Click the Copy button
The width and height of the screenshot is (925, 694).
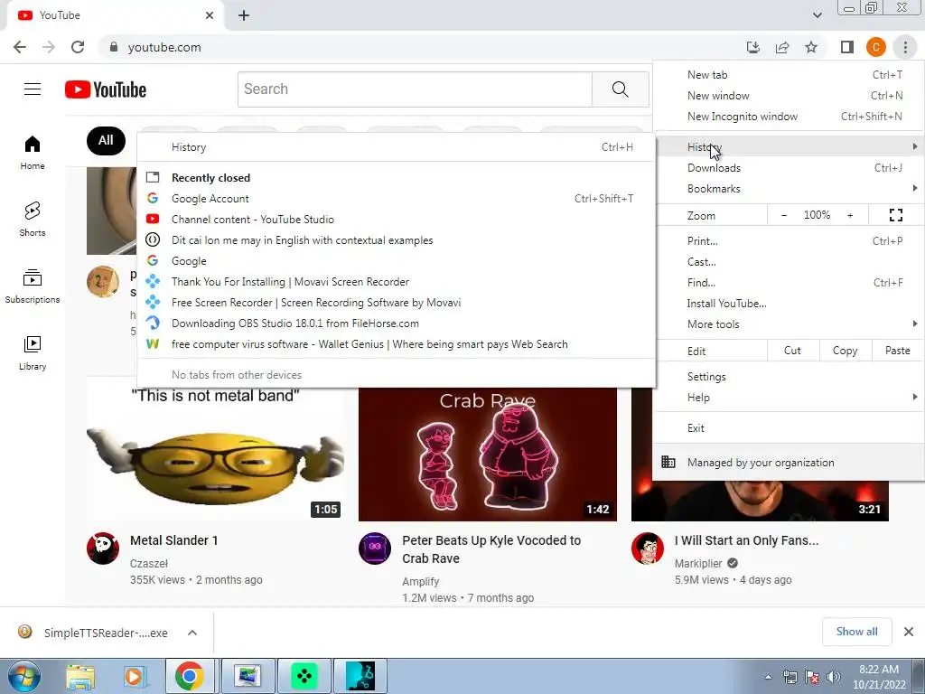(845, 351)
